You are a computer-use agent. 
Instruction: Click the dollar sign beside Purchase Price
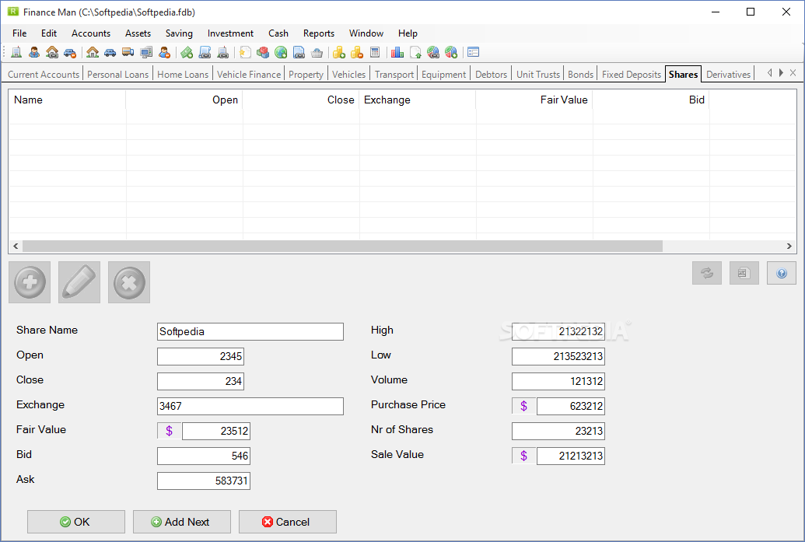(x=523, y=406)
